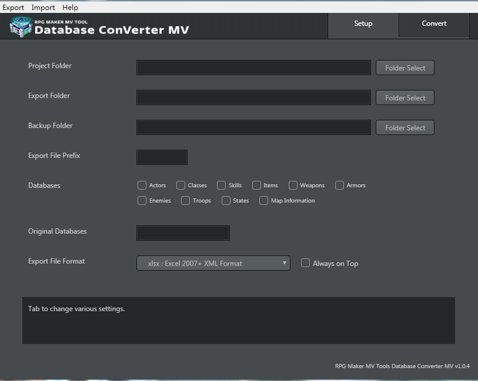Screen dimensions: 478x381
Task: Select the Troops database checkbox
Action: pyautogui.click(x=185, y=201)
